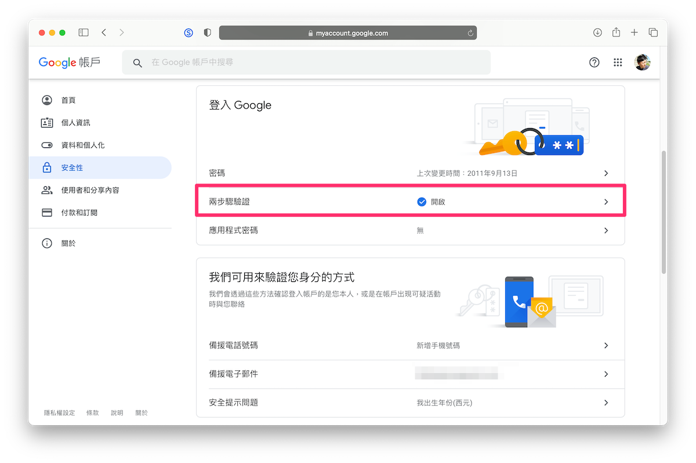The height and width of the screenshot is (463, 696).
Task: Click 新增手機號碼 for backup phone
Action: click(438, 345)
